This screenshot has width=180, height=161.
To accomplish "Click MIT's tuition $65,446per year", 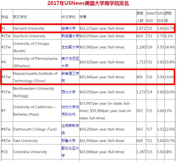I will pos(102,77).
